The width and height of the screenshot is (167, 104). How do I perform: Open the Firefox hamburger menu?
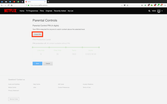(165, 5)
